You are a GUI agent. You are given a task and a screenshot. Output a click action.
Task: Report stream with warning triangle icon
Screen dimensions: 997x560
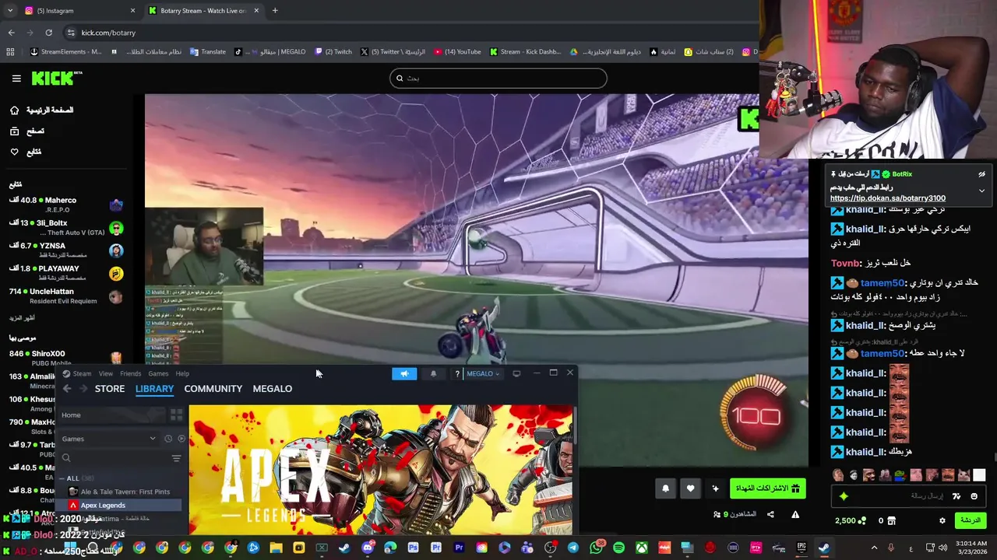coord(795,515)
